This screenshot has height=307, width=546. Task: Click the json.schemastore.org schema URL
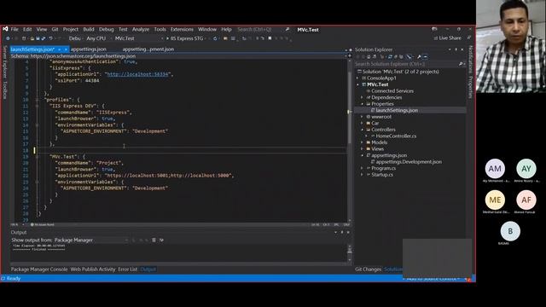(83, 55)
